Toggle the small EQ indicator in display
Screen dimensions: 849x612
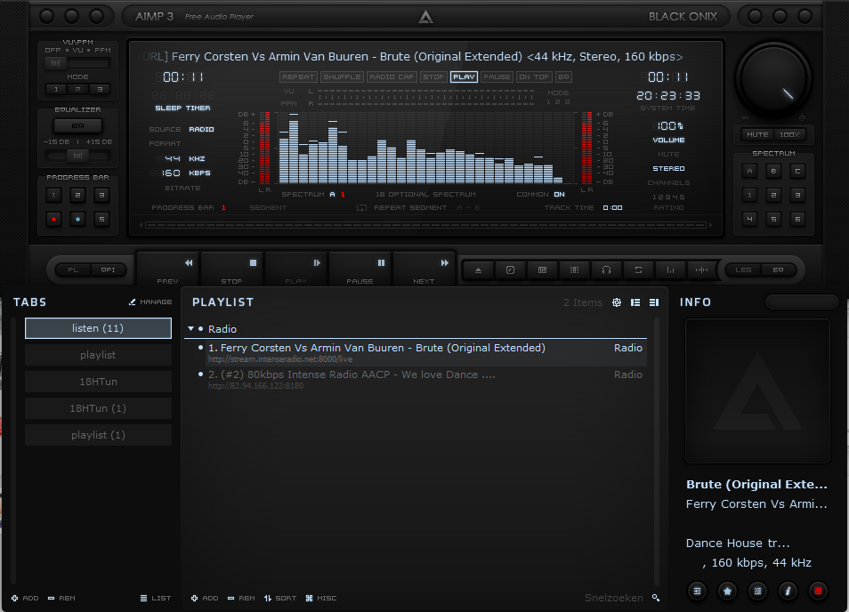(x=563, y=76)
